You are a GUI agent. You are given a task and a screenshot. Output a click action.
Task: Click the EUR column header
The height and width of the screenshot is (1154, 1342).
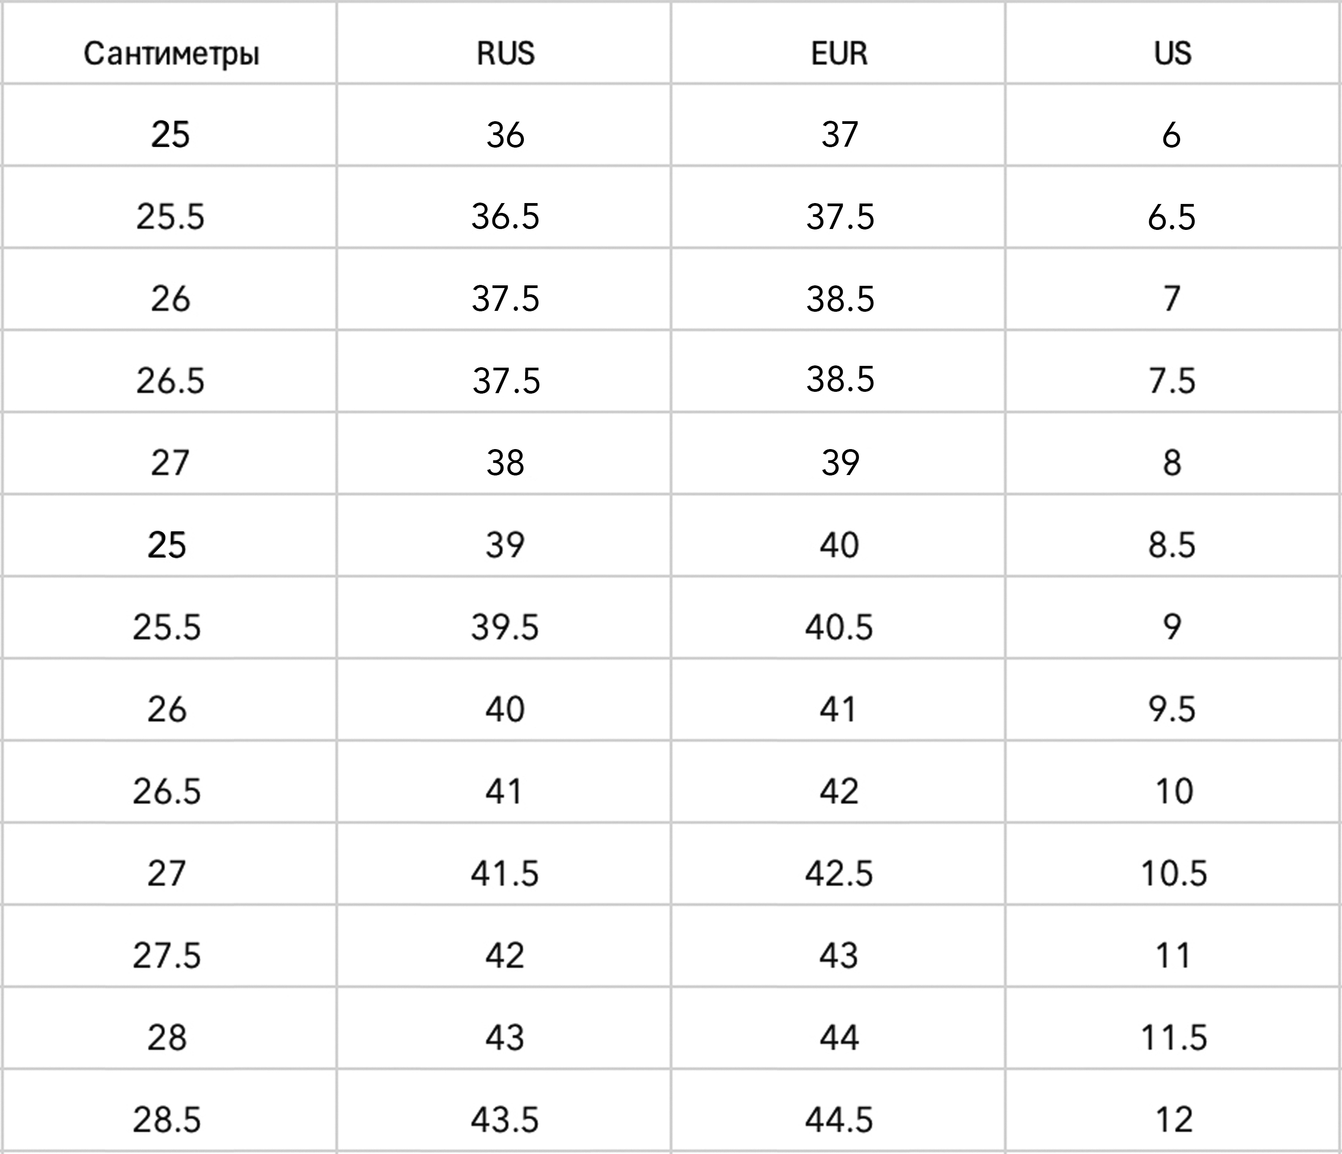839,53
